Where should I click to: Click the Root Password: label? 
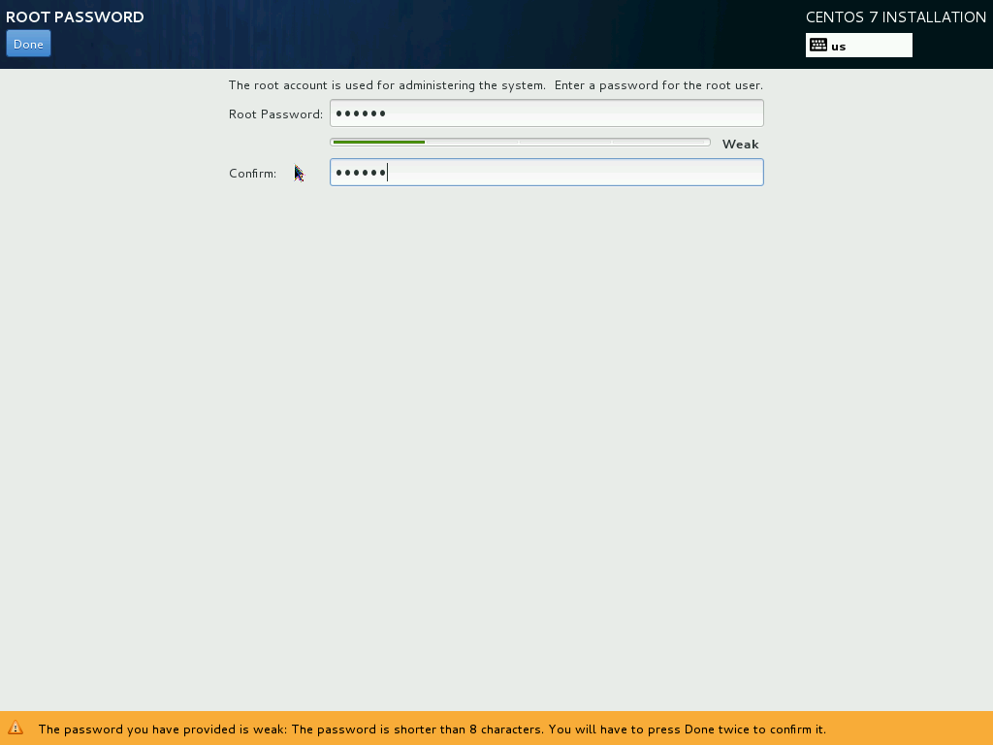click(x=275, y=114)
